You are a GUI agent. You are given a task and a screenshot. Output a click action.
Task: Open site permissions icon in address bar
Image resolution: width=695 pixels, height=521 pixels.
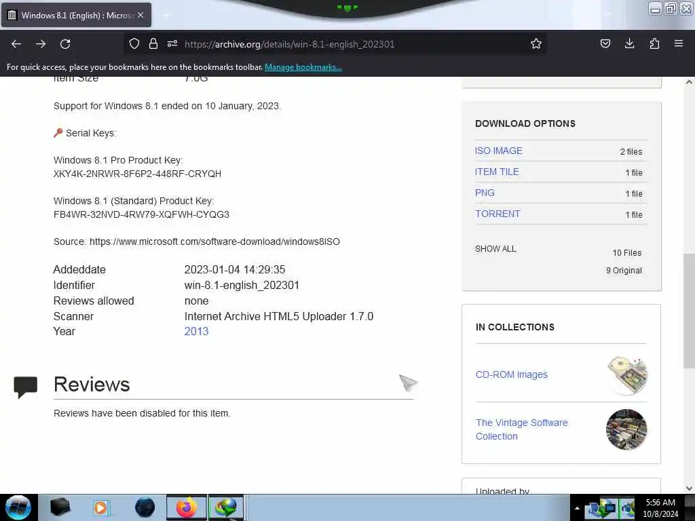pyautogui.click(x=172, y=43)
